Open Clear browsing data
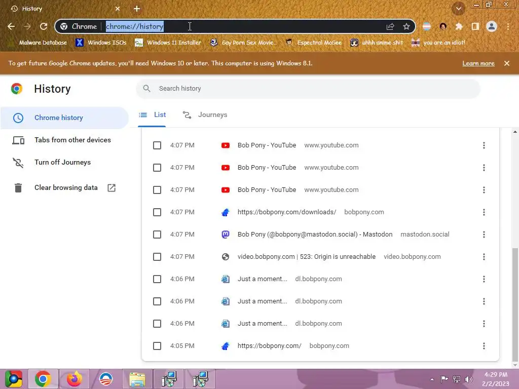 (x=64, y=187)
